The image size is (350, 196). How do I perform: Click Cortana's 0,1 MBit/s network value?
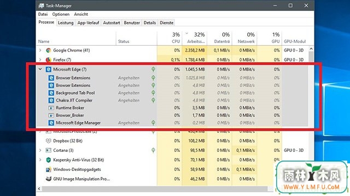pos(246,150)
